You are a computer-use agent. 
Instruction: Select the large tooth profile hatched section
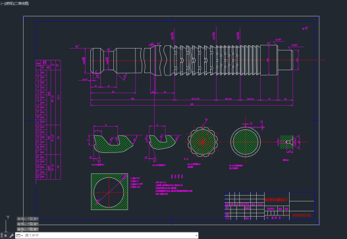coord(113,144)
